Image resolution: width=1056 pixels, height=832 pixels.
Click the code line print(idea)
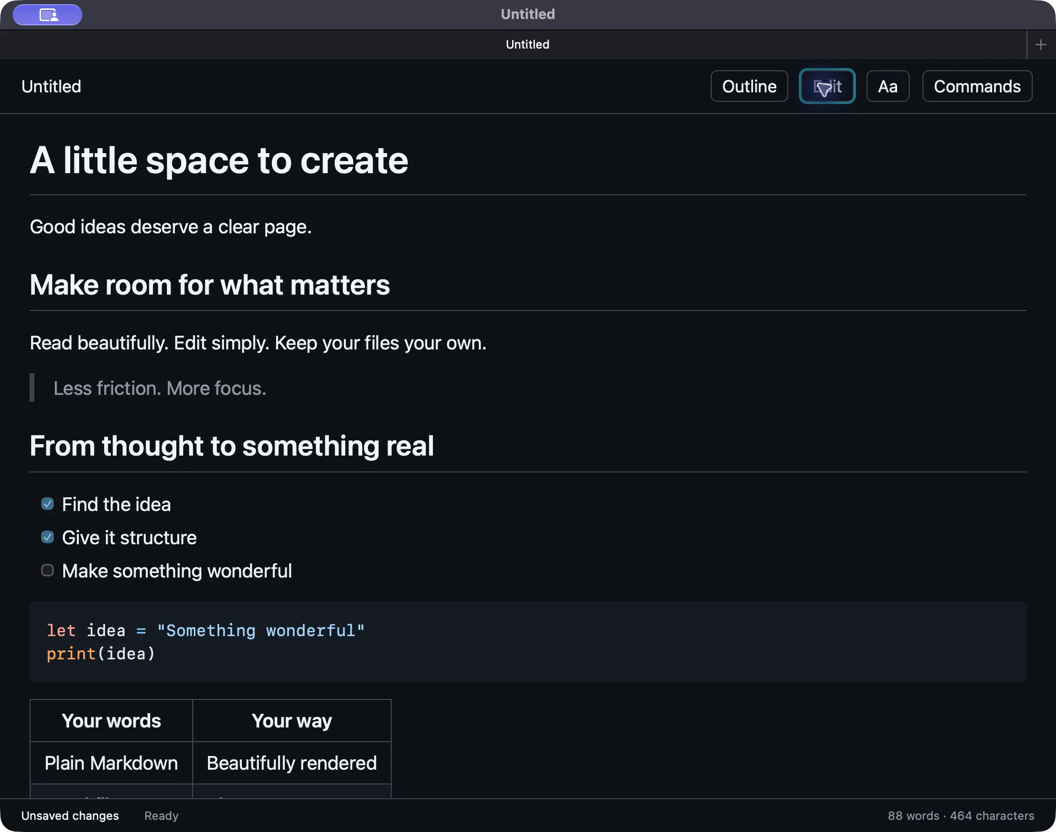(x=101, y=654)
